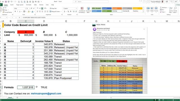This screenshot has height=101, width=180.
Task: Open the Clear eraser menu
Action: (163, 12)
